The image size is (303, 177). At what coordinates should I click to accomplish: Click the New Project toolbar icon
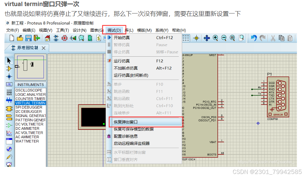click(11, 38)
